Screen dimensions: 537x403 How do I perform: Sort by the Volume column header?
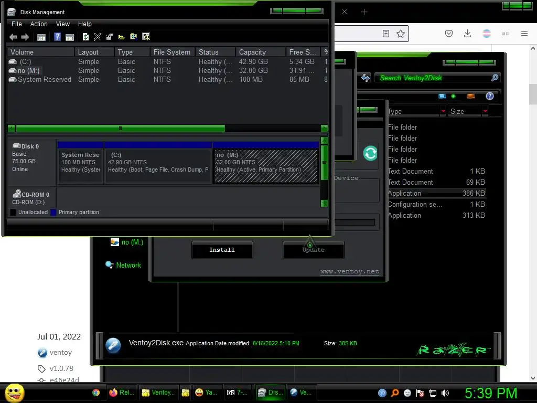[x=41, y=52]
